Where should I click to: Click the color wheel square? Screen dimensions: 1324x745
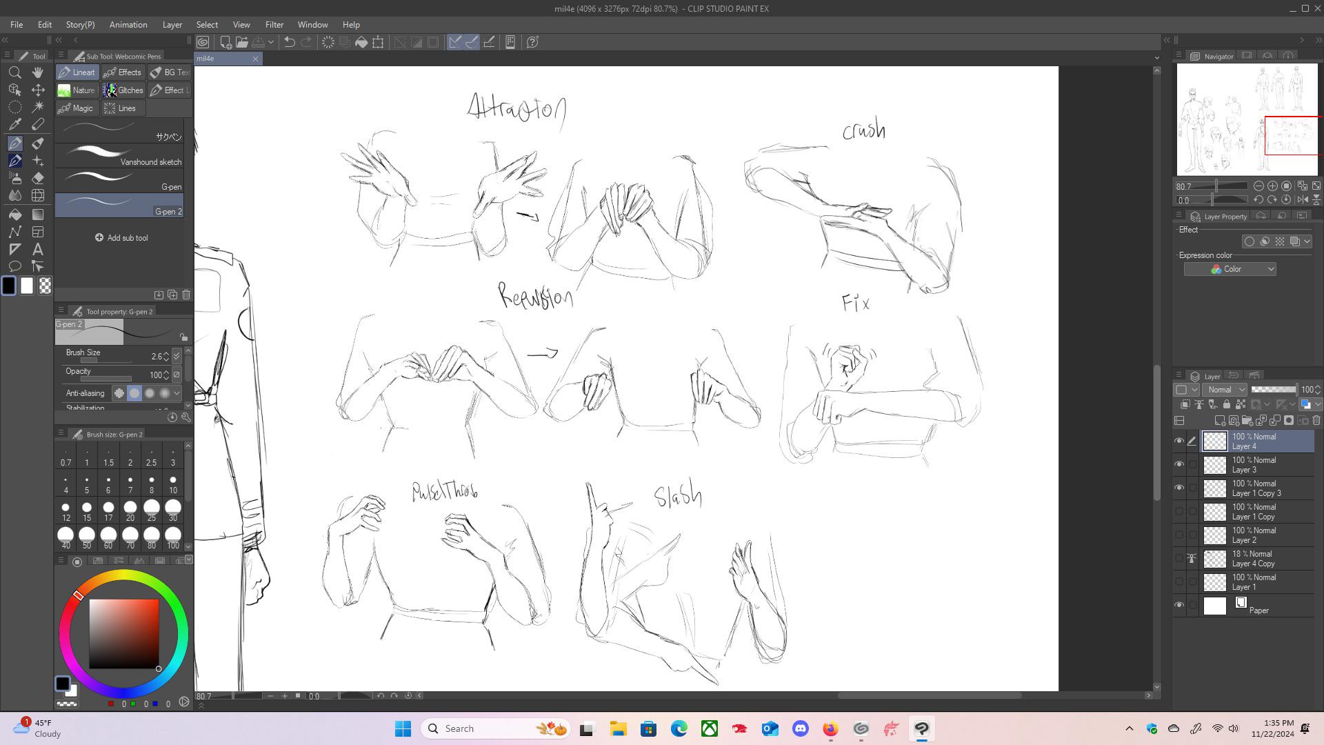pos(123,633)
